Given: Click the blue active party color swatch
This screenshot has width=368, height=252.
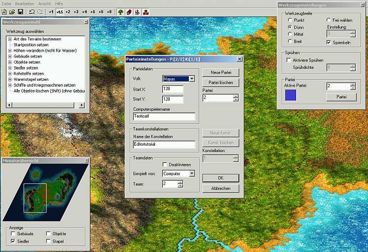Looking at the screenshot, I should pyautogui.click(x=291, y=95).
